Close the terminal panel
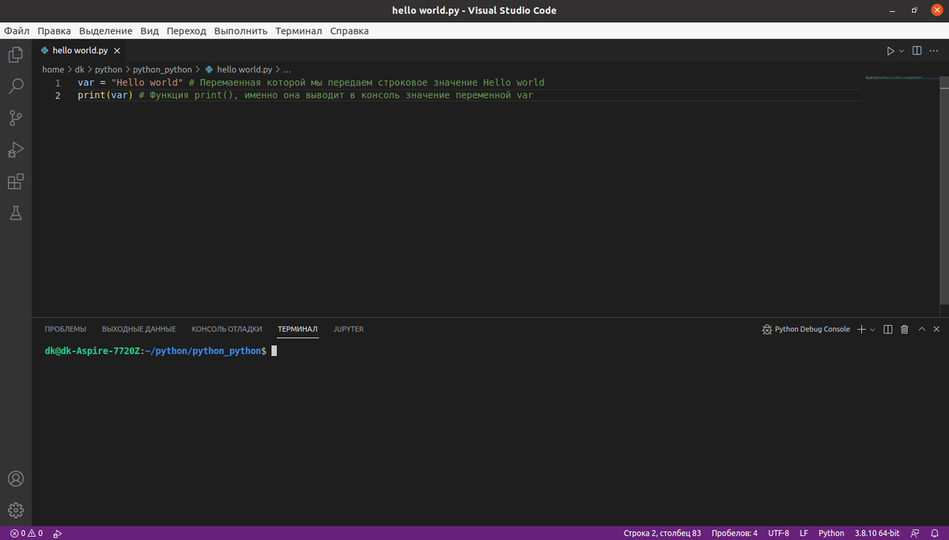This screenshot has width=949, height=540. [x=937, y=329]
